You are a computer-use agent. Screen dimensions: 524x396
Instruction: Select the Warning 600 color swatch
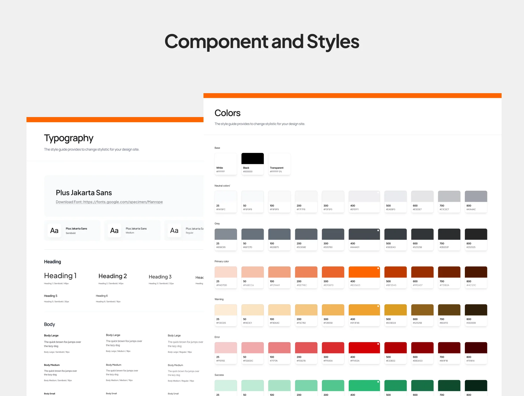(422, 315)
